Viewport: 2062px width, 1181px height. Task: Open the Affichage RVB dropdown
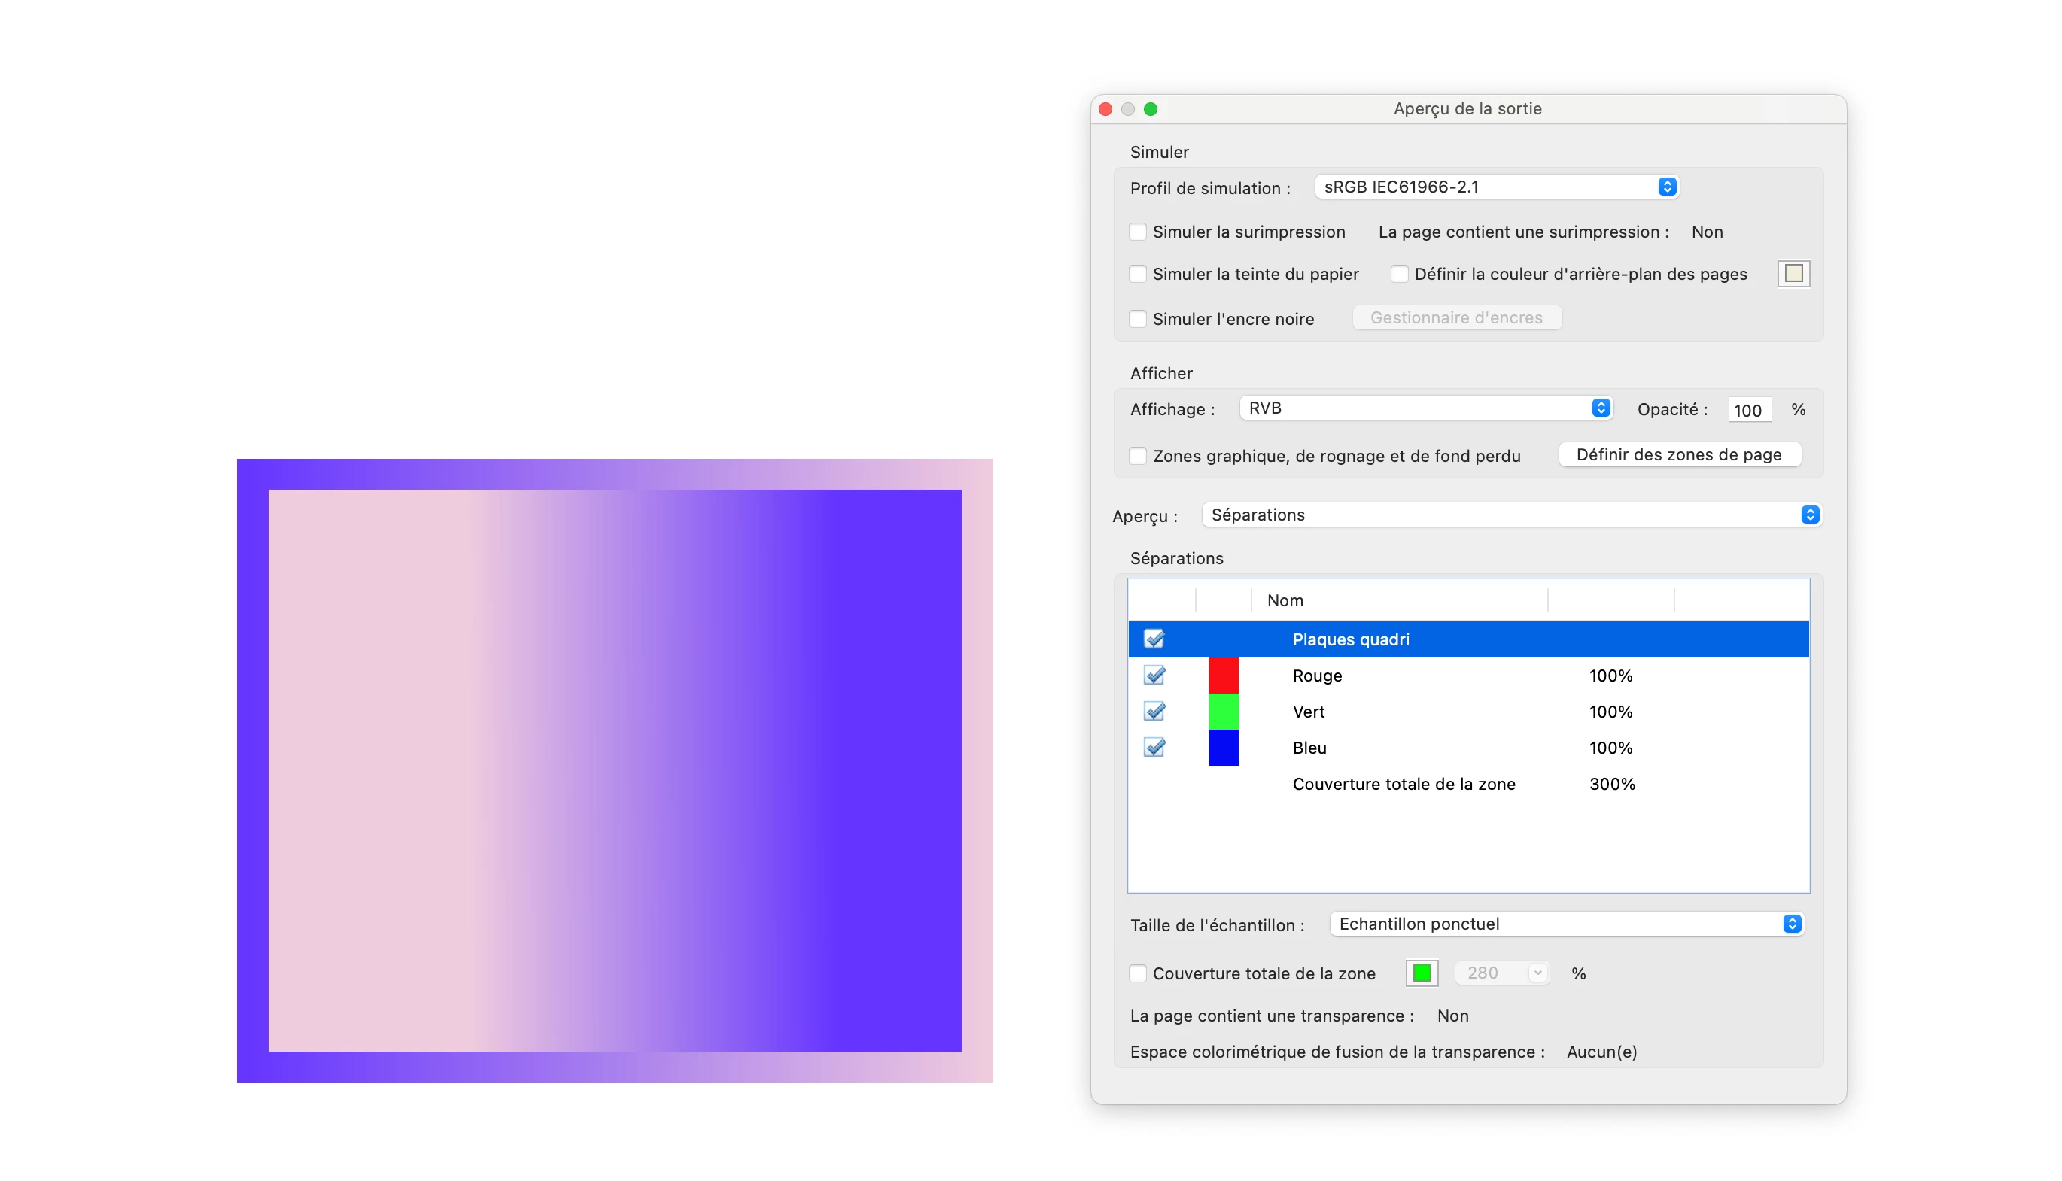[1425, 408]
